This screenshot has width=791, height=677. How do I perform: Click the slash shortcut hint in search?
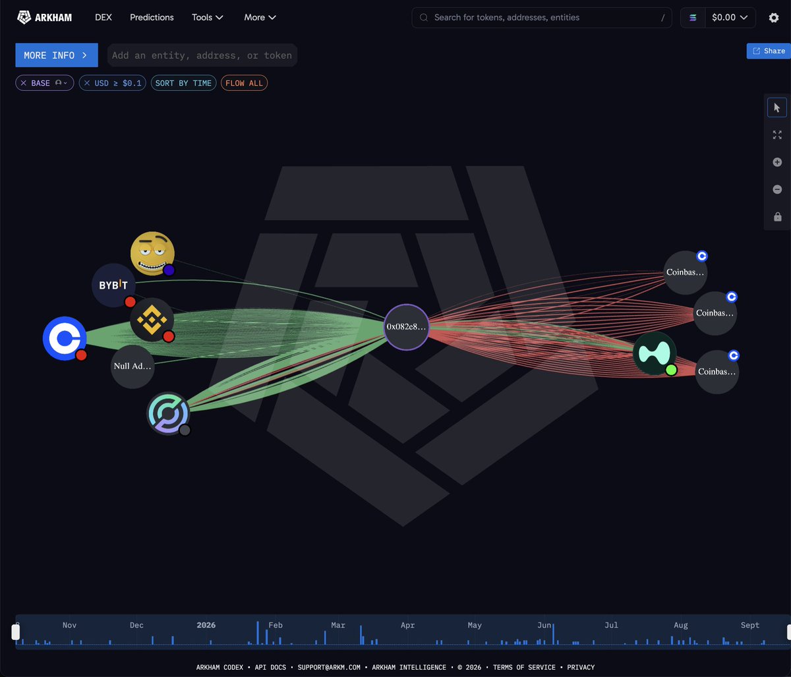click(662, 18)
